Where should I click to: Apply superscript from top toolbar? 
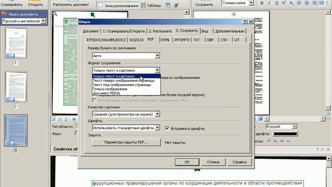pos(284,3)
